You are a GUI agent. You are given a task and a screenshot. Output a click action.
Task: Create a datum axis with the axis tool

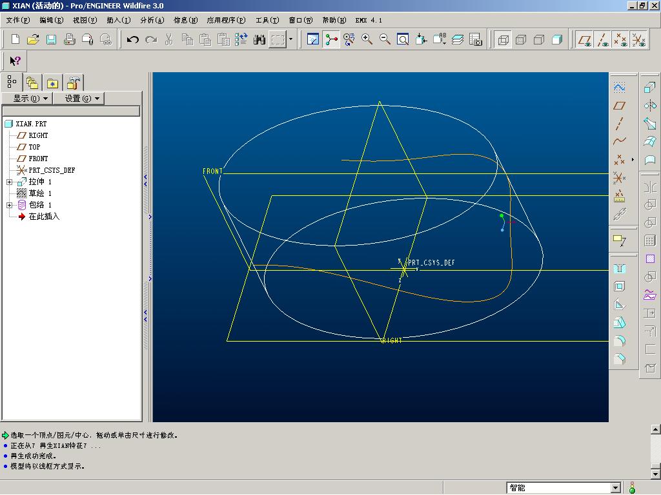coord(619,123)
